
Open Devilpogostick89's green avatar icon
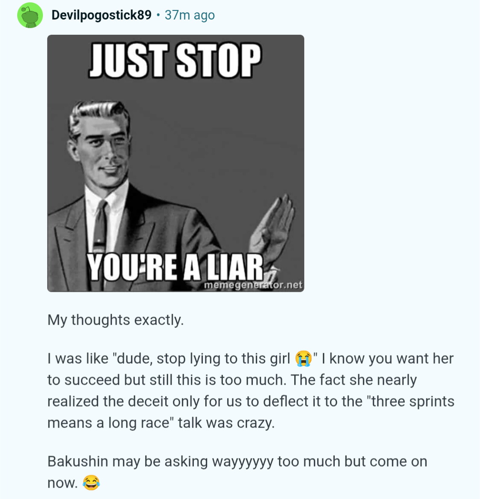pos(30,15)
